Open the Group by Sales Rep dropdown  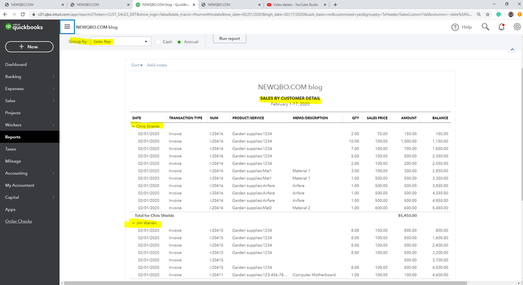[x=120, y=41]
